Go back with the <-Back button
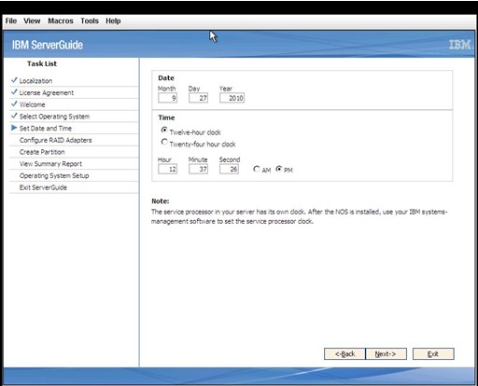The height and width of the screenshot is (386, 478). 344,353
